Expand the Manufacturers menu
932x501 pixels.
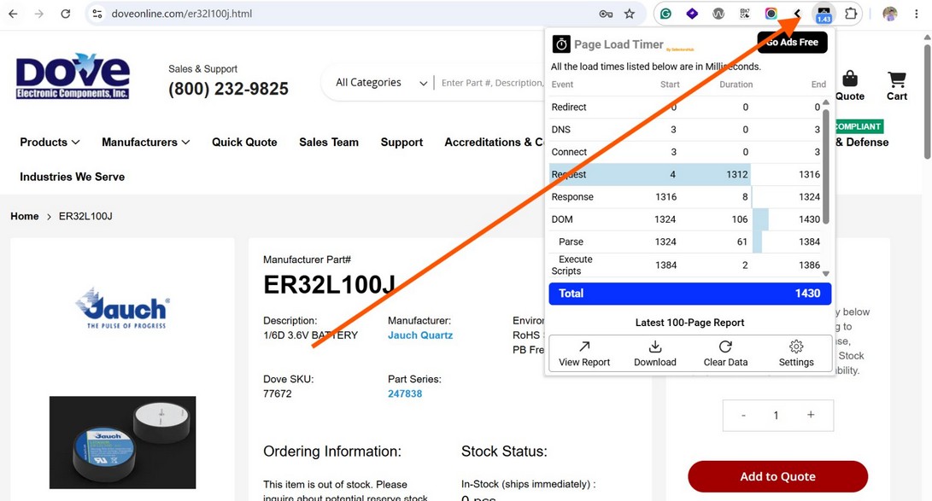point(145,142)
